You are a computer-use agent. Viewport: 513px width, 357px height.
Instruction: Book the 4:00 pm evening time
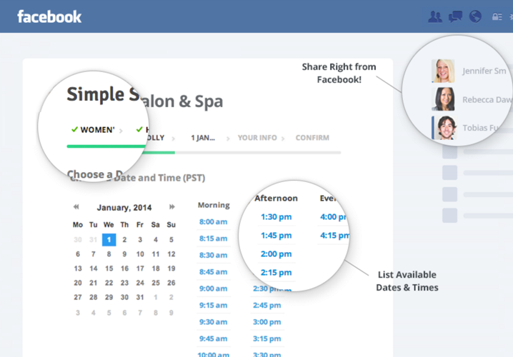pos(334,217)
